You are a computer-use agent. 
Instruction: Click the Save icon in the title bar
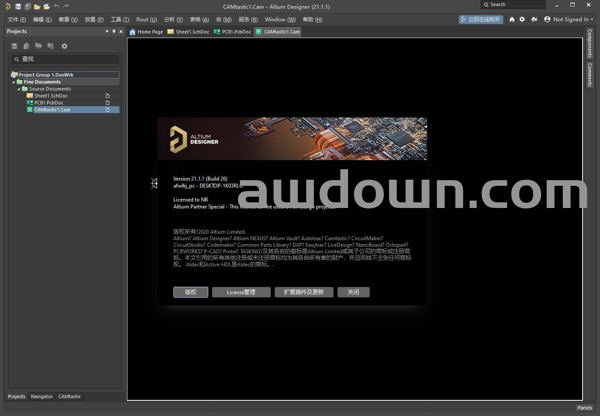pyautogui.click(x=18, y=7)
